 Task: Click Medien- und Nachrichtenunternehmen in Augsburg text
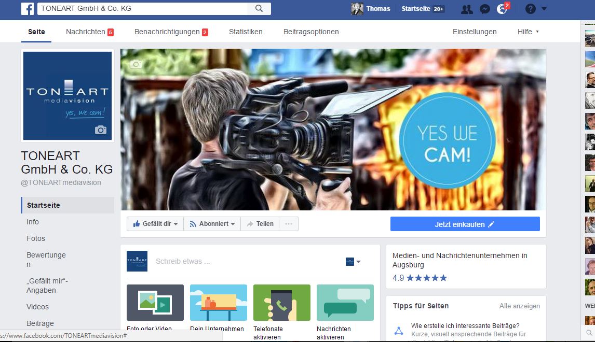click(x=460, y=260)
